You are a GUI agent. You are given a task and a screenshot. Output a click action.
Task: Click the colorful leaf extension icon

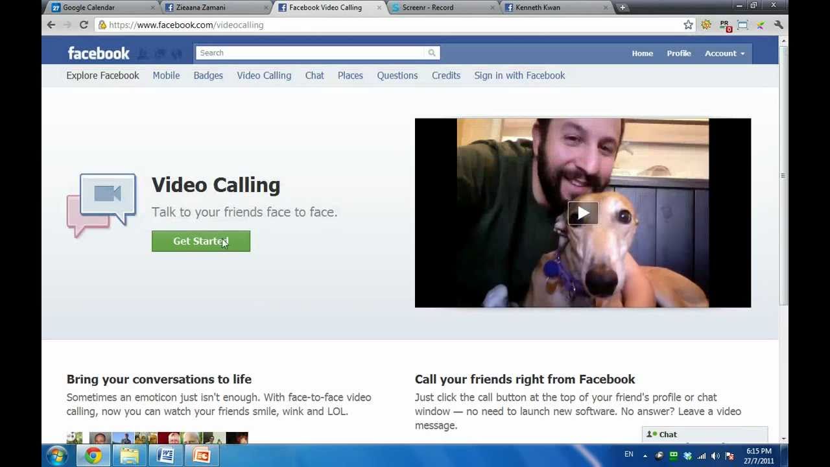pos(760,25)
